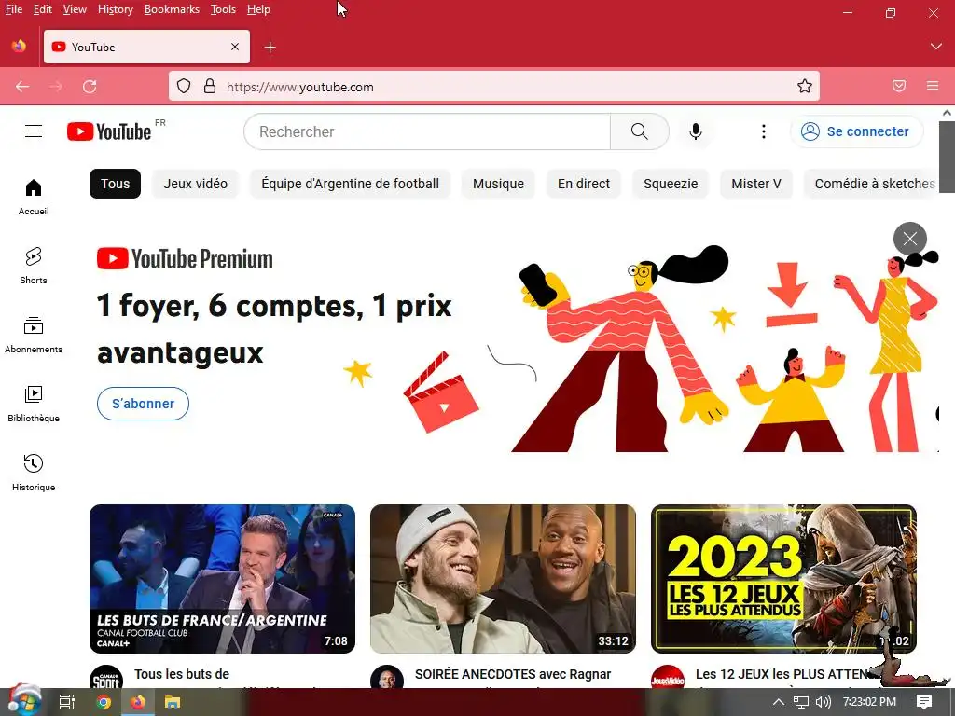Click the Rechercher search field

[x=427, y=131]
